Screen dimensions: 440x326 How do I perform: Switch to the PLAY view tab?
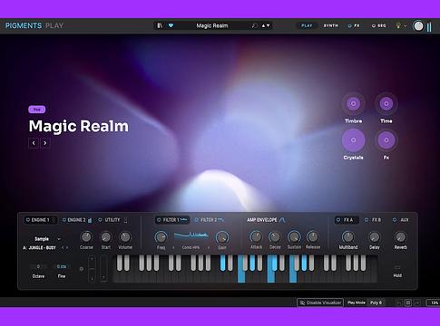(307, 25)
